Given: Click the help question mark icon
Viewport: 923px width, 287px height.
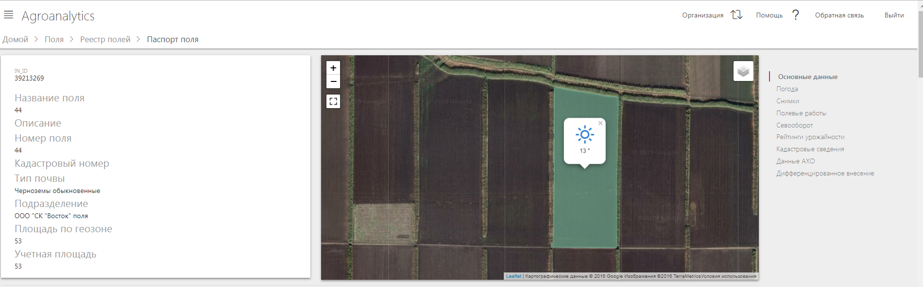Looking at the screenshot, I should pyautogui.click(x=795, y=15).
